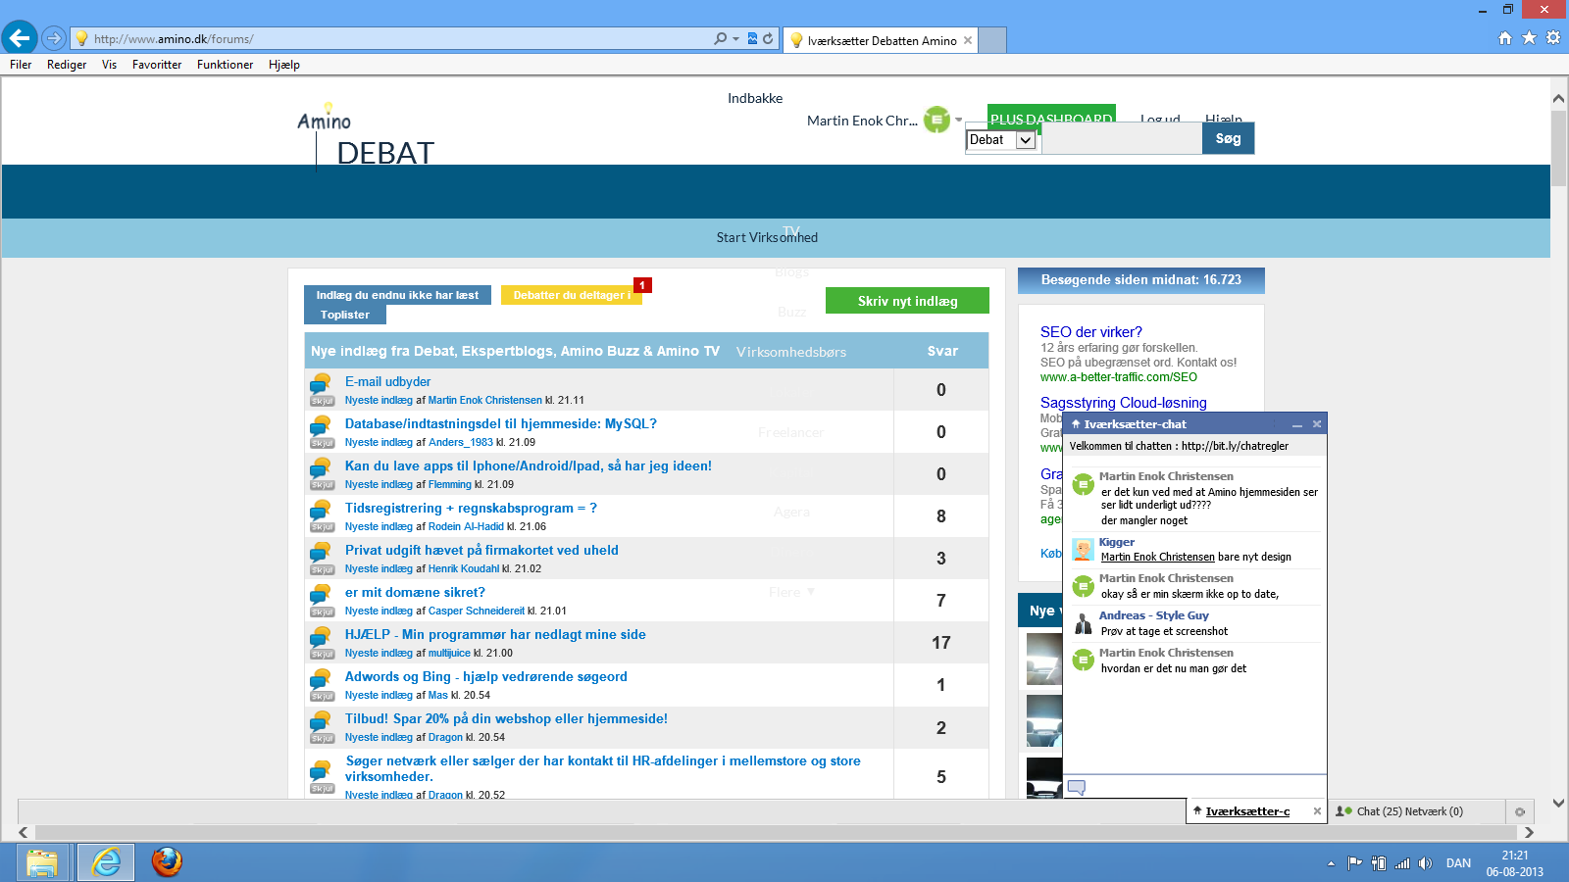The image size is (1569, 882).
Task: Expand the user menu arrow beside avatar
Action: (x=958, y=121)
